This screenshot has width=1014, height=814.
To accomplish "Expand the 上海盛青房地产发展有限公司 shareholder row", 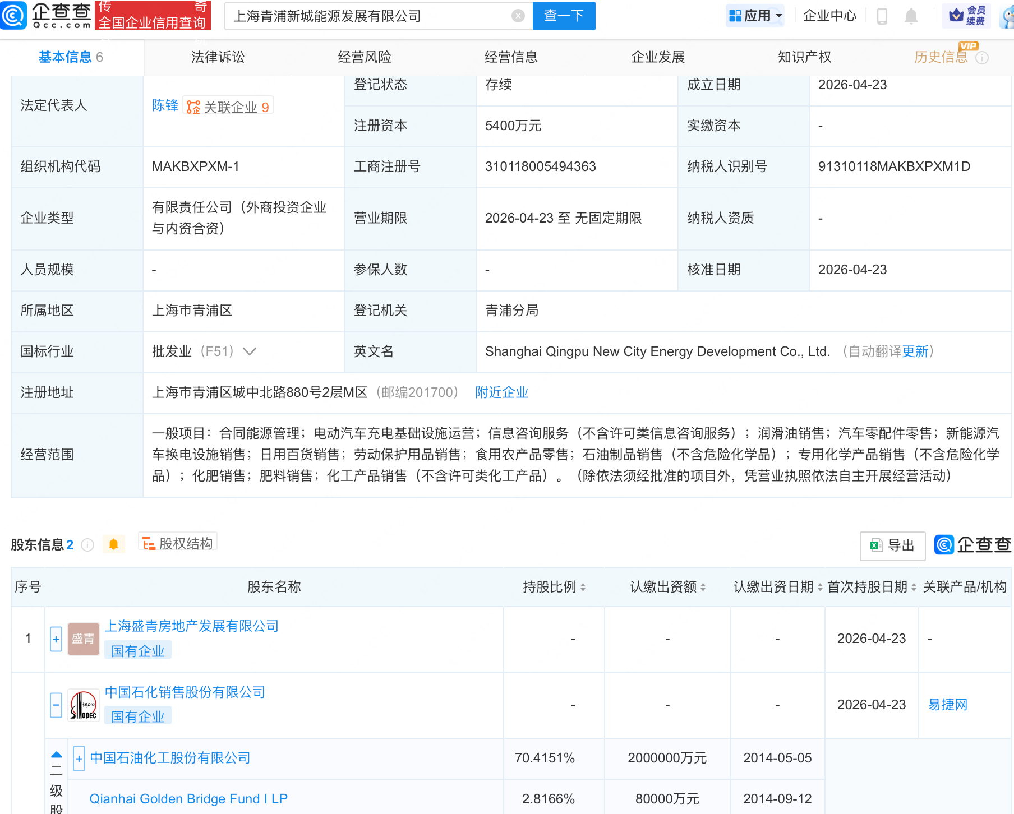I will point(56,639).
